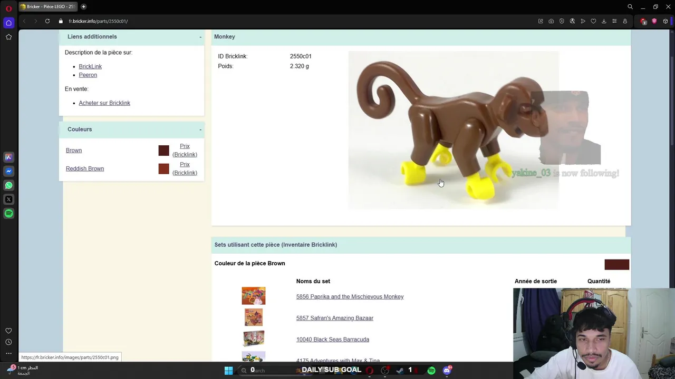The height and width of the screenshot is (379, 675).
Task: Open sidebar heart pinboards icon
Action: tap(8, 331)
